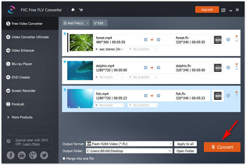Select Free Video Converter sidebar item

(x=30, y=23)
